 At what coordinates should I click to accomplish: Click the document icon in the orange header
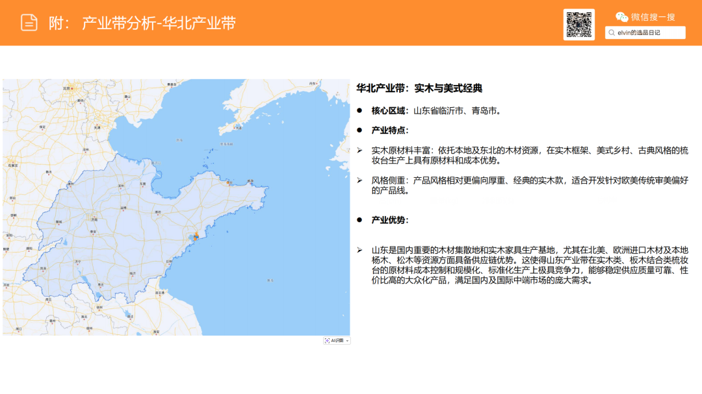[28, 21]
